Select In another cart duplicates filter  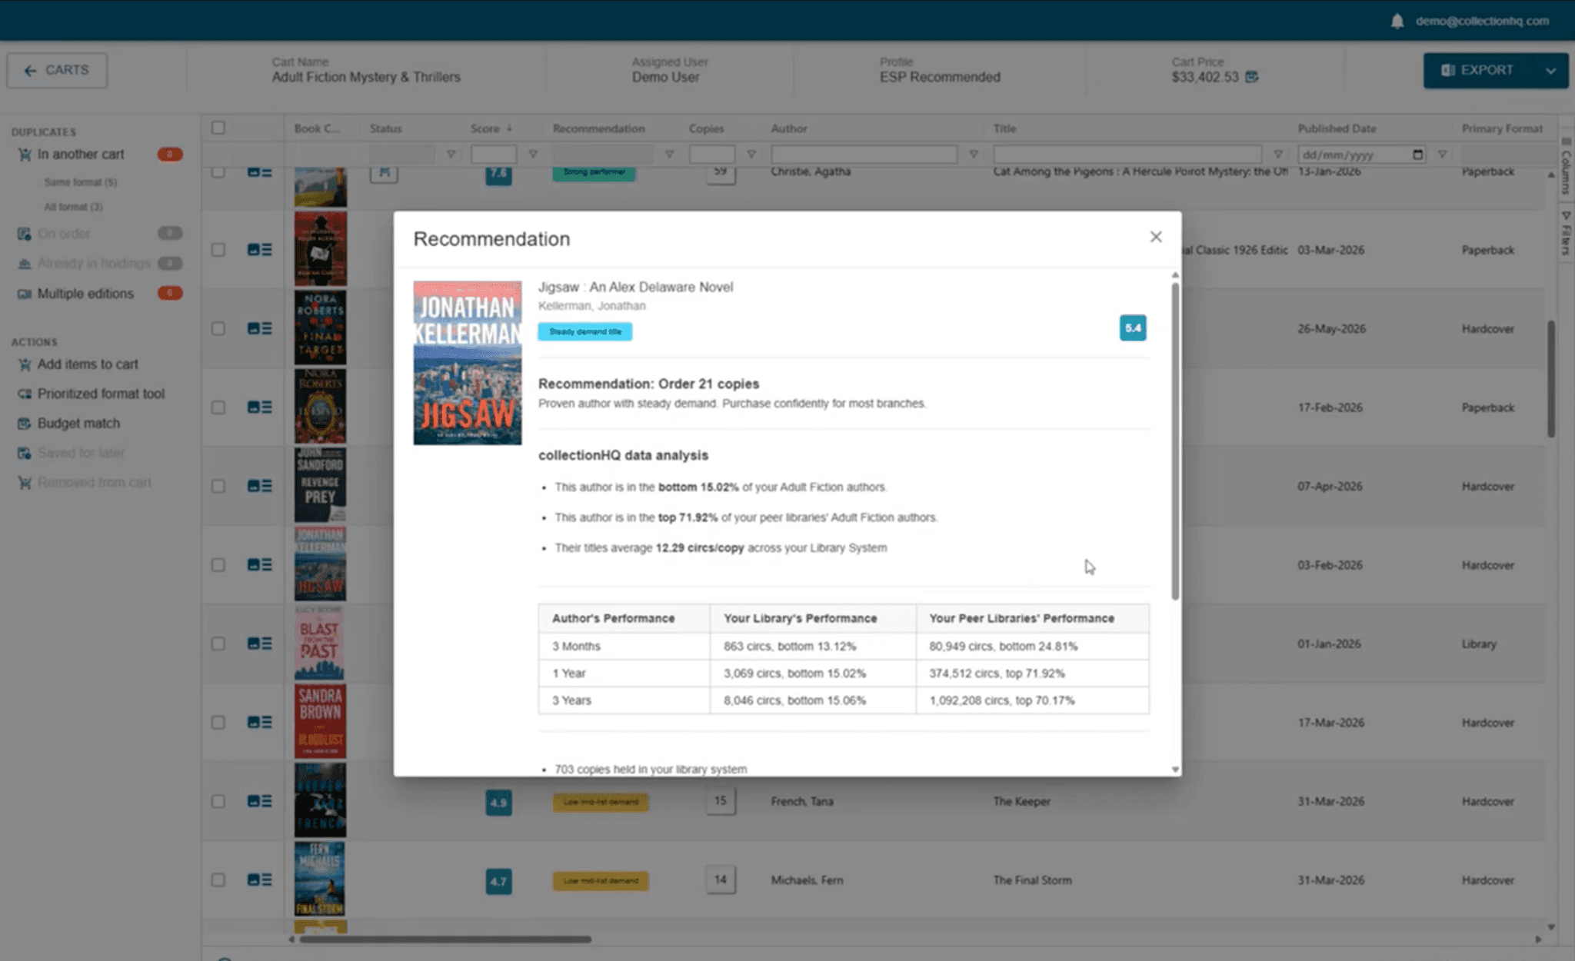point(81,155)
